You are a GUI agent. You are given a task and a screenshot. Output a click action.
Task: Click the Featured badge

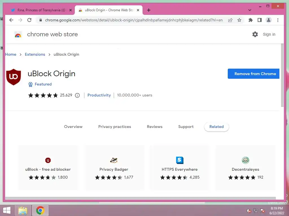click(x=40, y=84)
